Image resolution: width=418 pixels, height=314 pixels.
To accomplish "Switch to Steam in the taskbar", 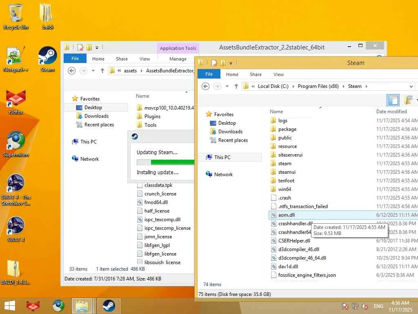I will [x=109, y=306].
